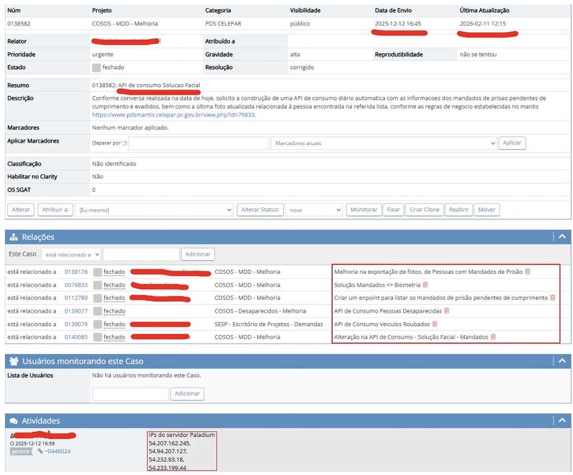This screenshot has width=573, height=475.
Task: Collapse the Atividades section
Action: tap(562, 421)
